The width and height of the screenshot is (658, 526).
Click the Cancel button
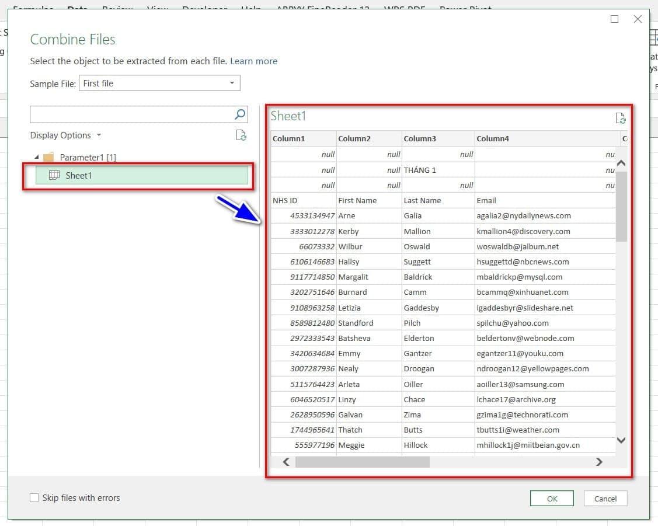tap(605, 499)
